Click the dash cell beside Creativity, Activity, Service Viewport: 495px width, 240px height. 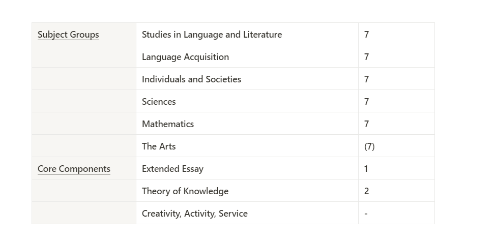(x=396, y=213)
